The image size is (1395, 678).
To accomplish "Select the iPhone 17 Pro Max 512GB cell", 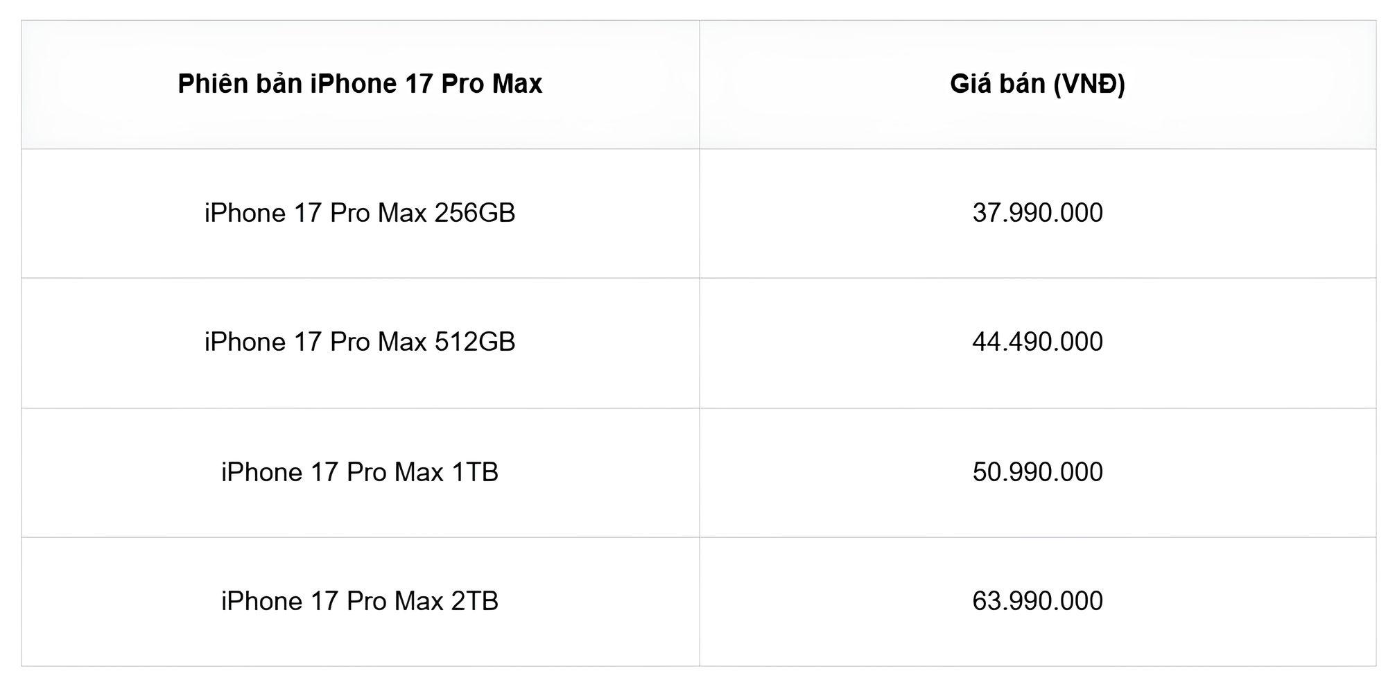I will click(360, 342).
